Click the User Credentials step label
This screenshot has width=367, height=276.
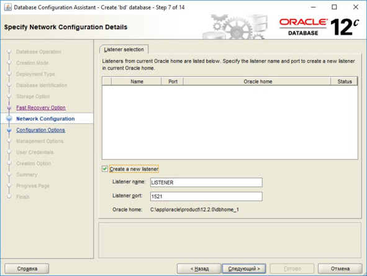click(x=35, y=152)
